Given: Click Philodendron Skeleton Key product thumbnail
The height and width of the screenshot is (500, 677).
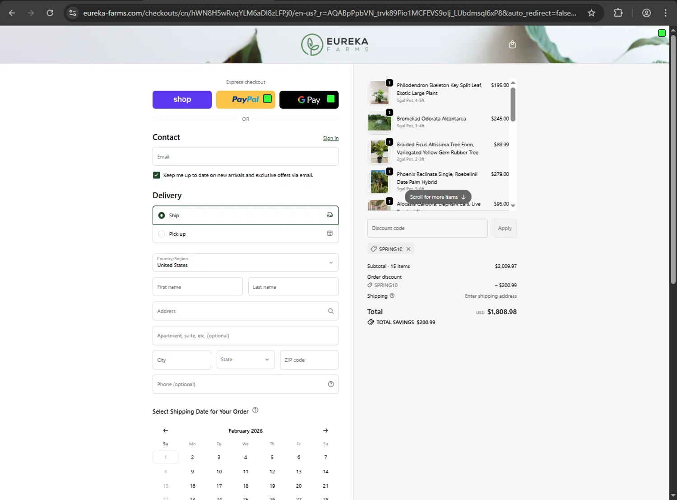Looking at the screenshot, I should click(379, 93).
